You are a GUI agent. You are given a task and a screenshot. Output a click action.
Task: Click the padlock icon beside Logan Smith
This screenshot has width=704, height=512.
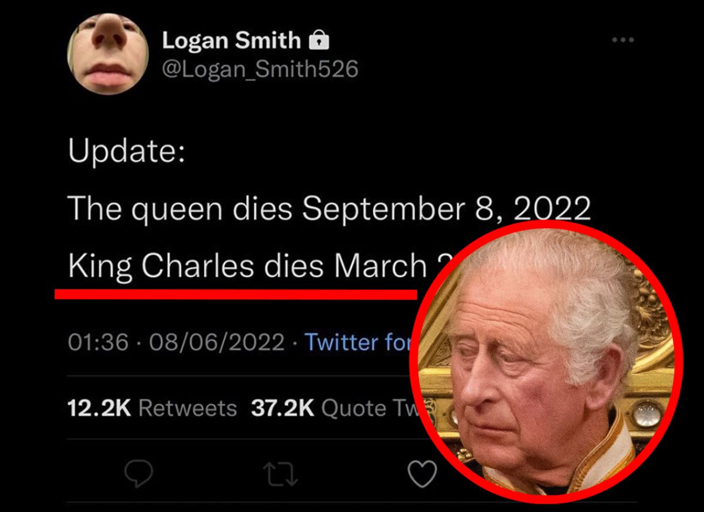coord(319,40)
